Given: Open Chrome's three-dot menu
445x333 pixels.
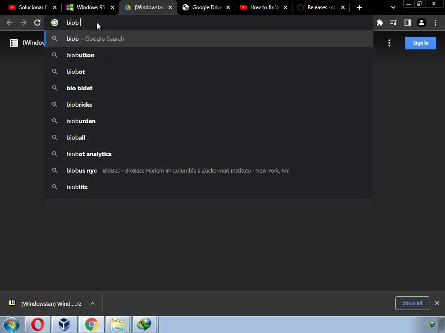Looking at the screenshot, I should point(435,23).
